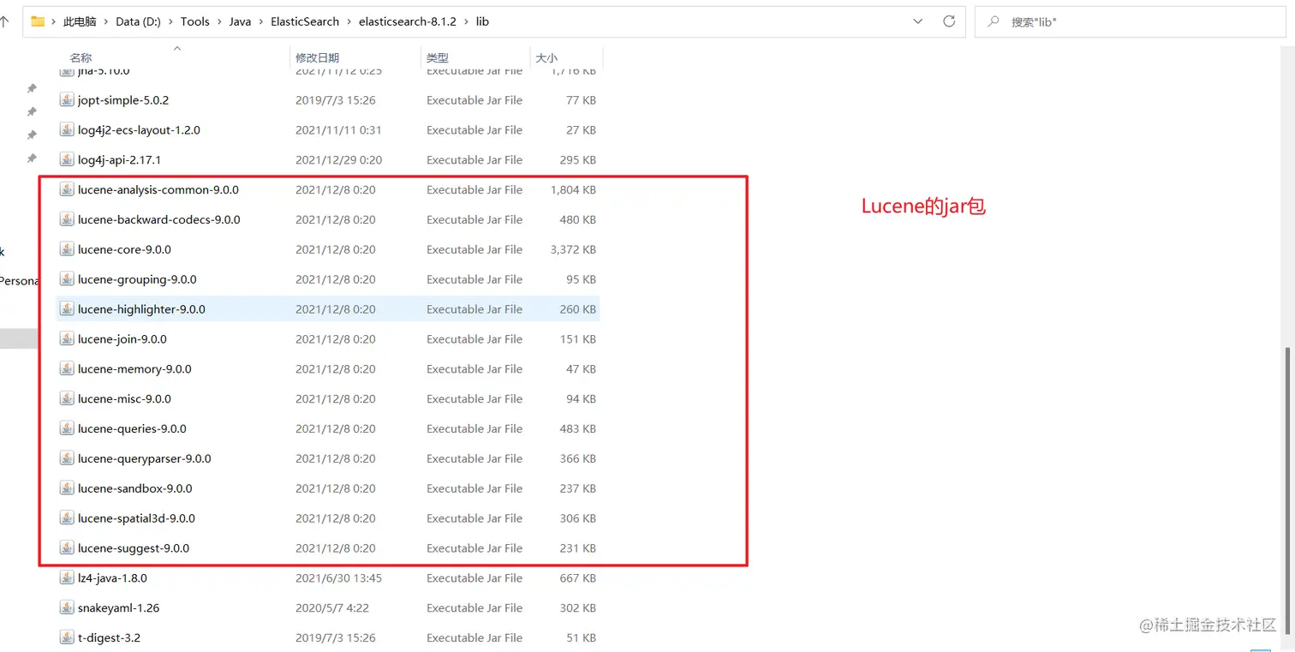Viewport: 1295px width, 652px height.
Task: Select file lucene-highlighter-9.0.0
Action: pyautogui.click(x=141, y=309)
